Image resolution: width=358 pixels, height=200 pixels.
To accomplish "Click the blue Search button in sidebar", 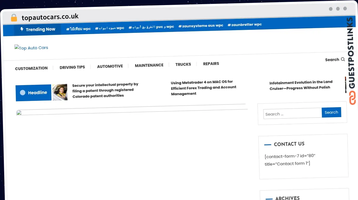I will tap(331, 112).
